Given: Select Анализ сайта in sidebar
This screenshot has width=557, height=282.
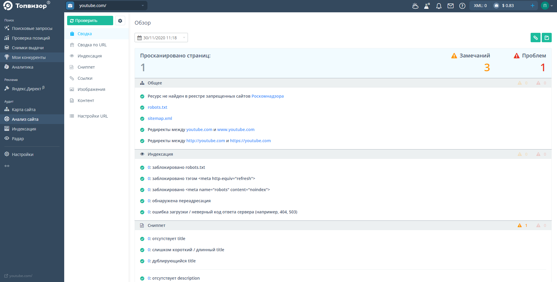Looking at the screenshot, I should point(32,119).
